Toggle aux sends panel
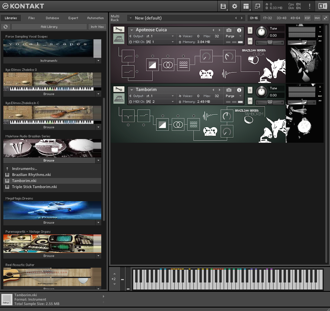This screenshot has height=311, width=330. pyautogui.click(x=317, y=18)
